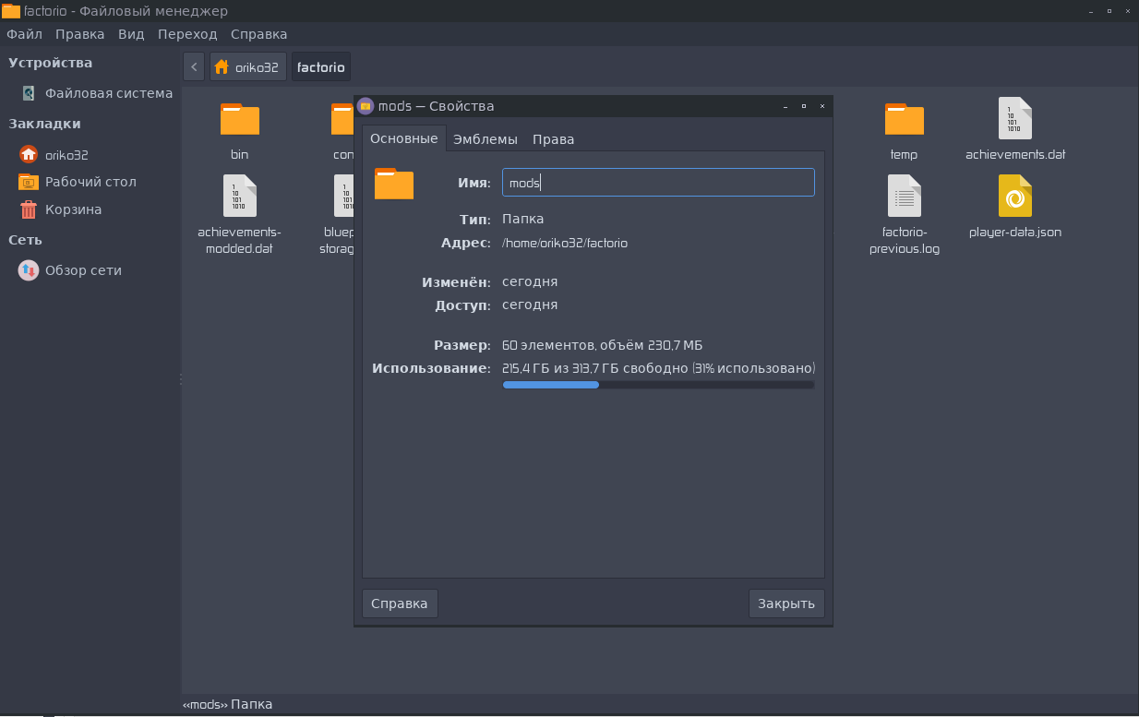The height and width of the screenshot is (717, 1139).
Task: Select the player-data.json file icon
Action: 1015,196
